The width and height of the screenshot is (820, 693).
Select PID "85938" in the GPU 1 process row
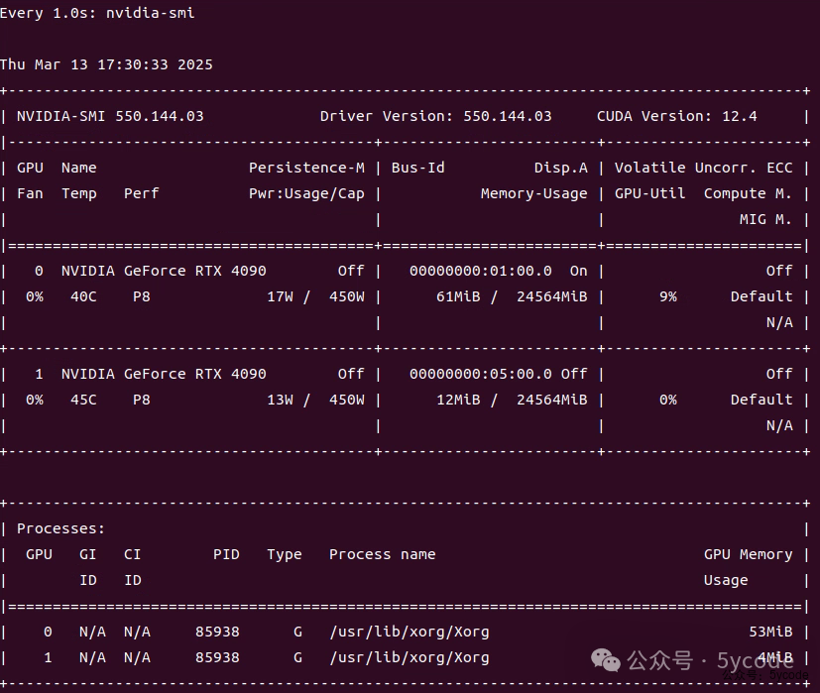(217, 657)
